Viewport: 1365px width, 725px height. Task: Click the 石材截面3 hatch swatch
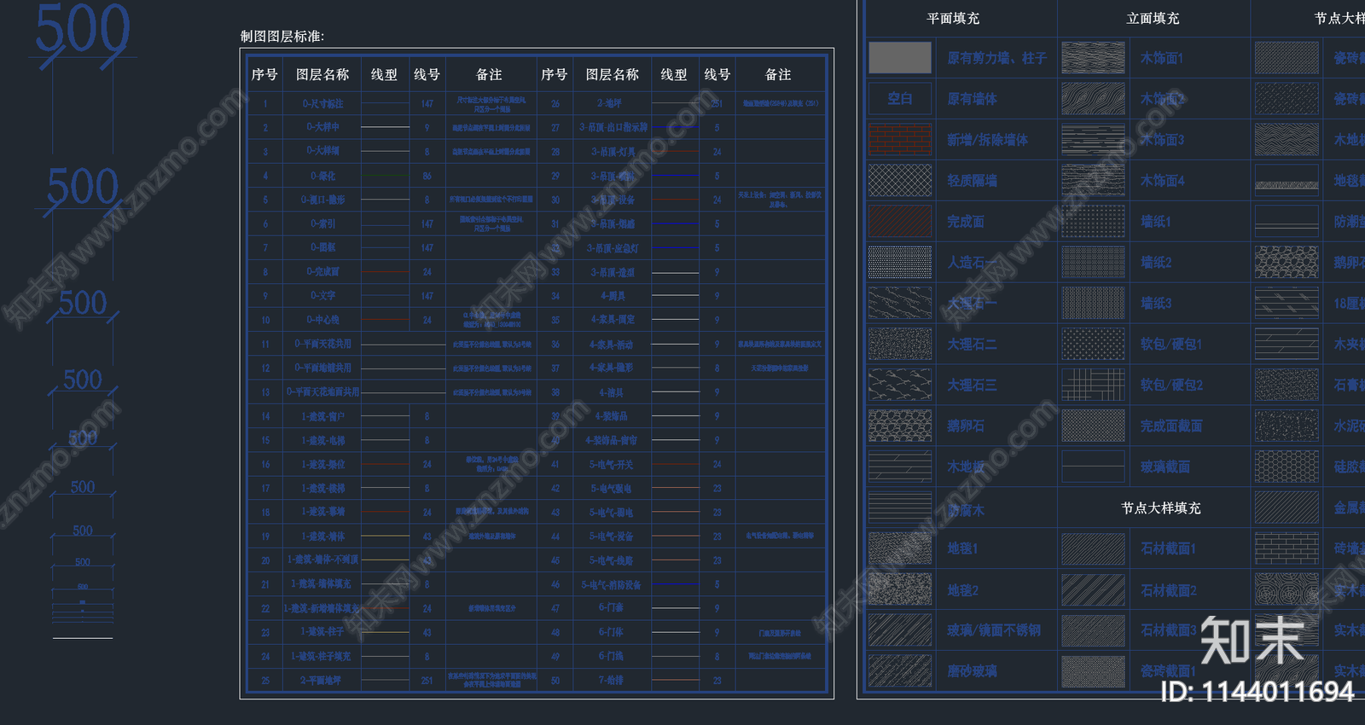click(x=1093, y=630)
